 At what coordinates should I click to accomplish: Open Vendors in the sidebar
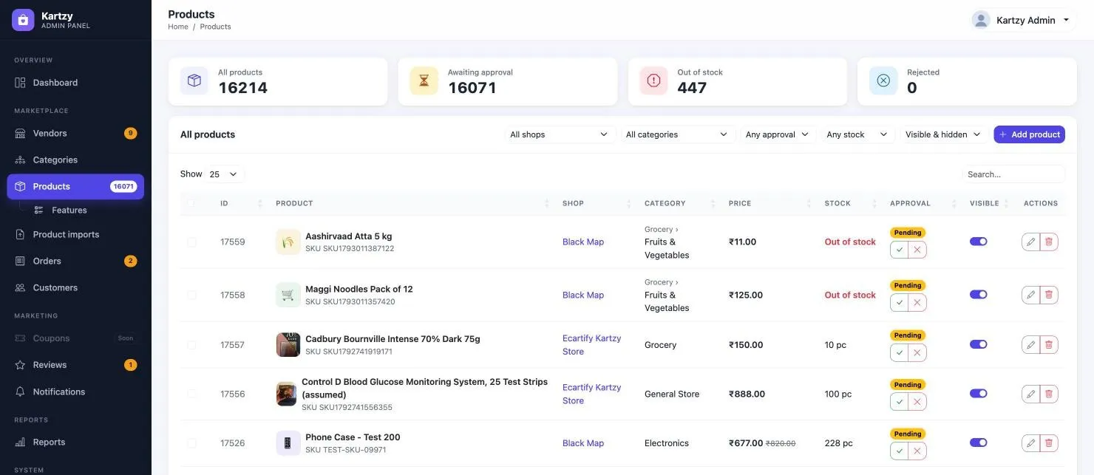(x=75, y=134)
